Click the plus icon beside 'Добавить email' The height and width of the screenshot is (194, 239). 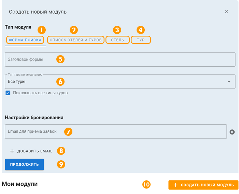pyautogui.click(x=12, y=151)
